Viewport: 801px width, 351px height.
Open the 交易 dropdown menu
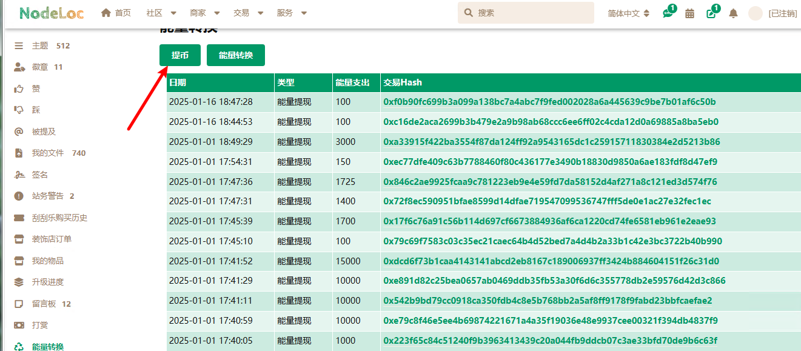(x=249, y=13)
